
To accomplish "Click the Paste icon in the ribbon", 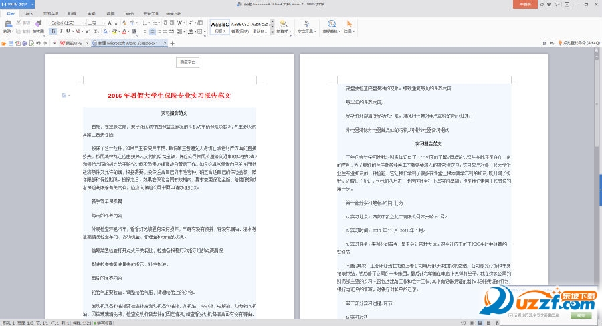I will pyautogui.click(x=8, y=23).
